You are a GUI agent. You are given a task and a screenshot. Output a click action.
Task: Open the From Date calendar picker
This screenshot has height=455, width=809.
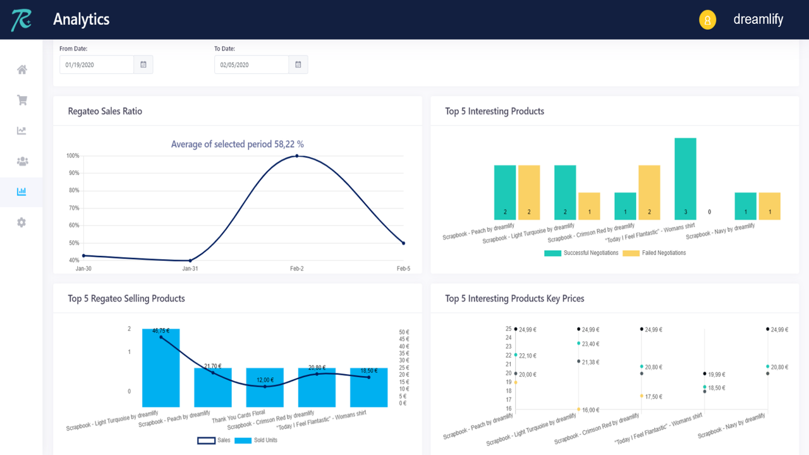143,64
